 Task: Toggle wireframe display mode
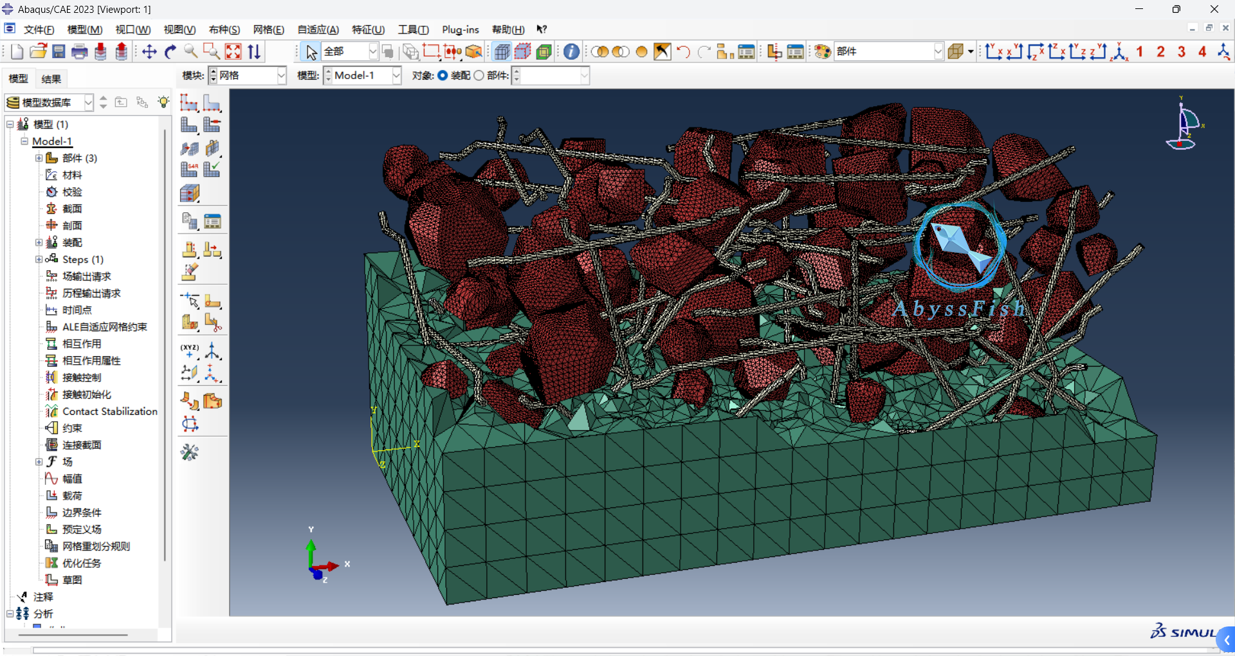pyautogui.click(x=599, y=51)
